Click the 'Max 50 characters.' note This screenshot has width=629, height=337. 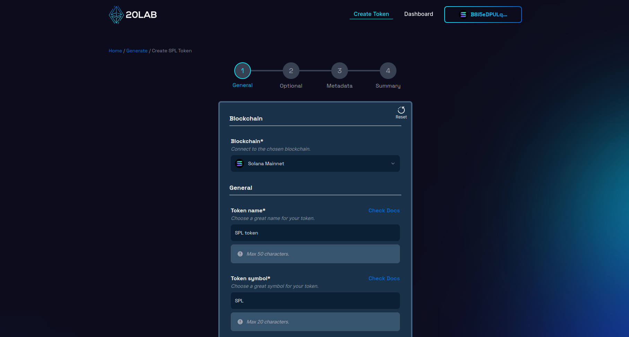pos(268,254)
